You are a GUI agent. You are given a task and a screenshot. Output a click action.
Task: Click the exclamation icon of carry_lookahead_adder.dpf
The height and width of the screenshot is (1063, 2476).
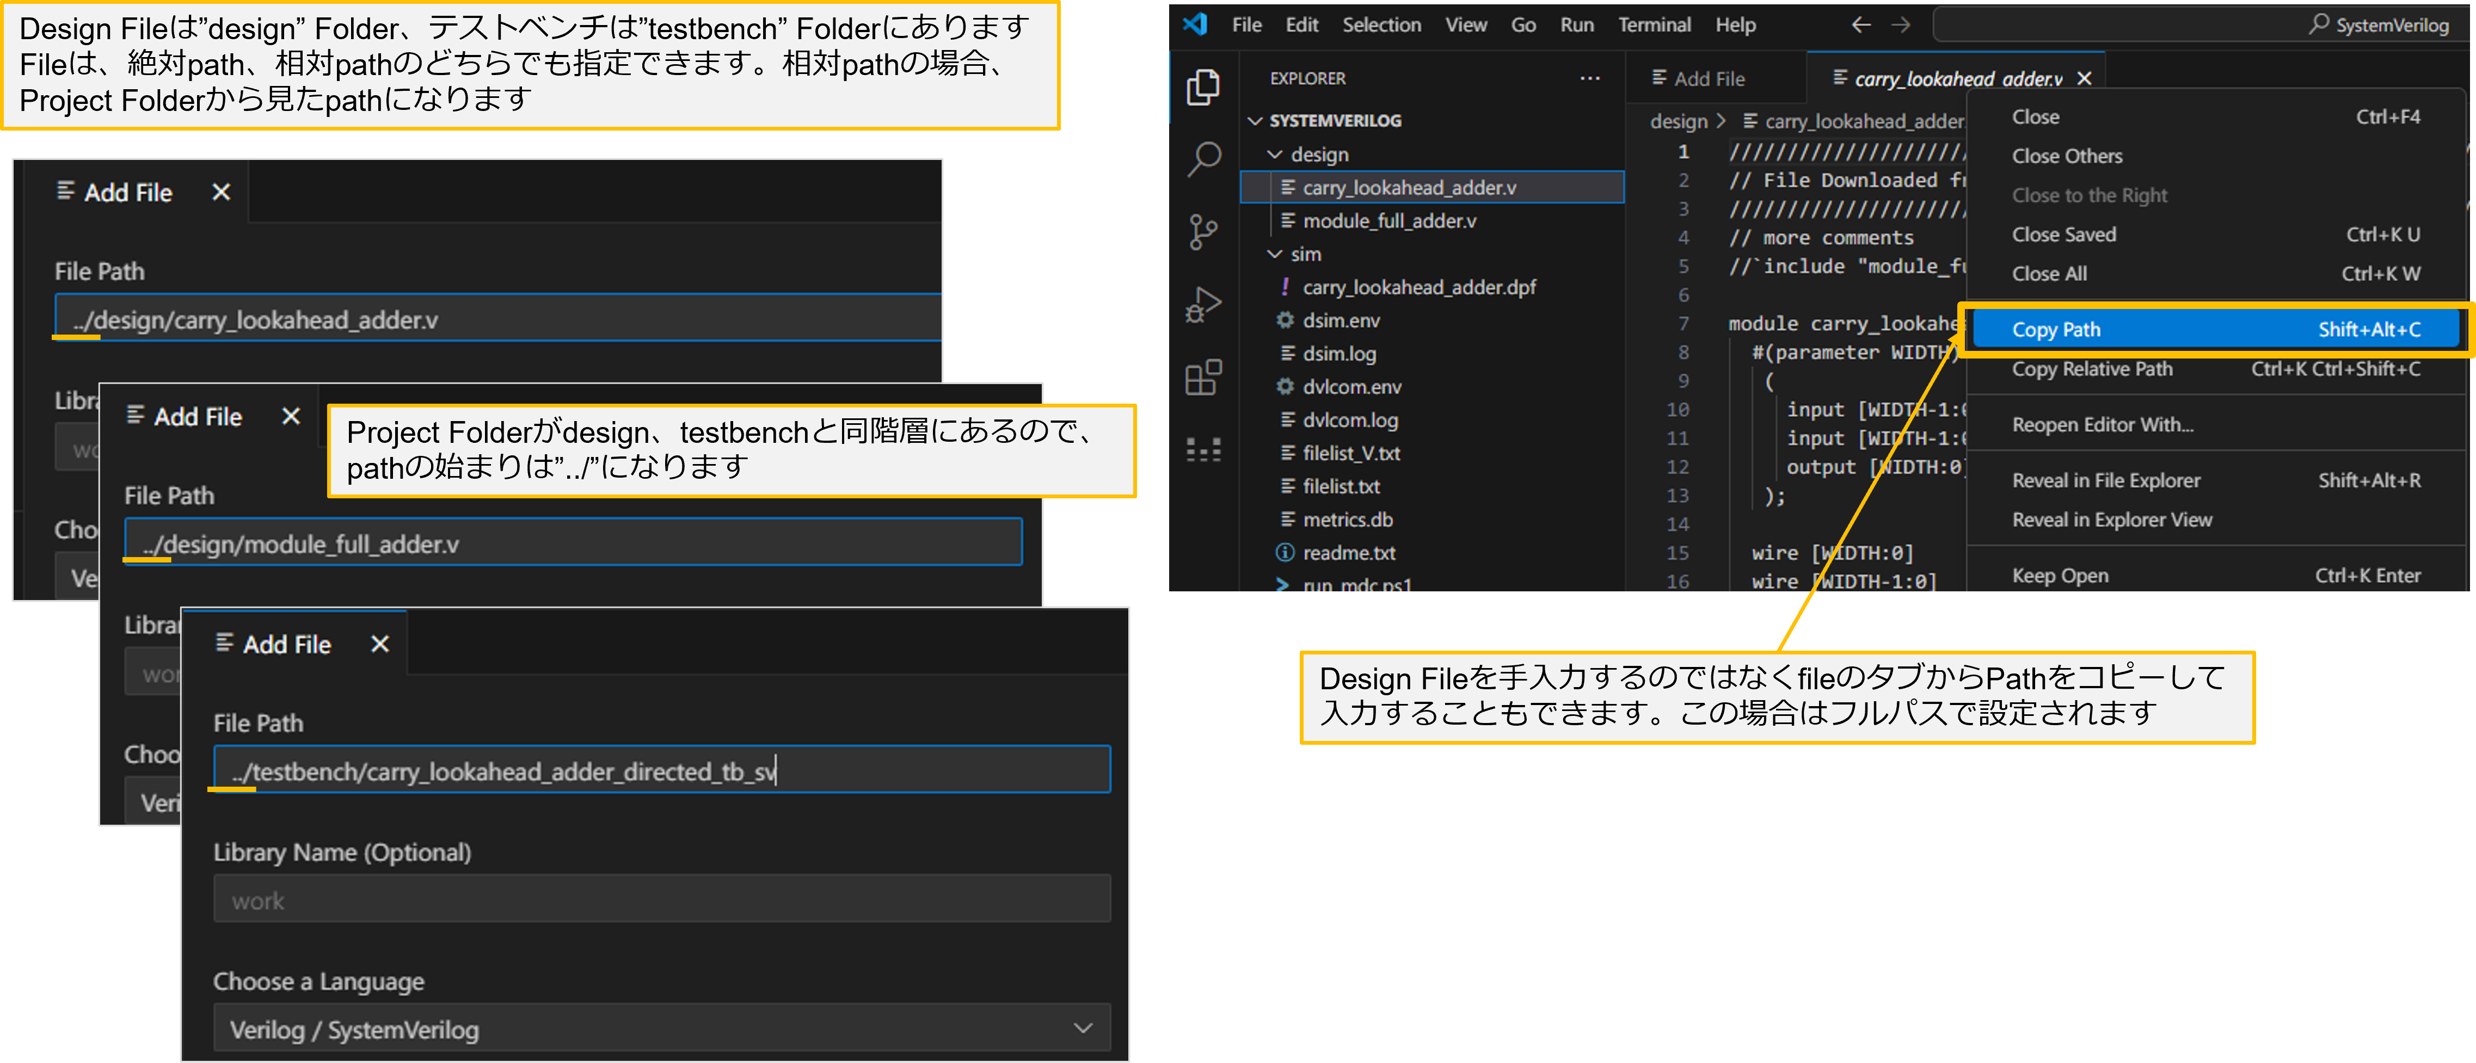point(1285,286)
